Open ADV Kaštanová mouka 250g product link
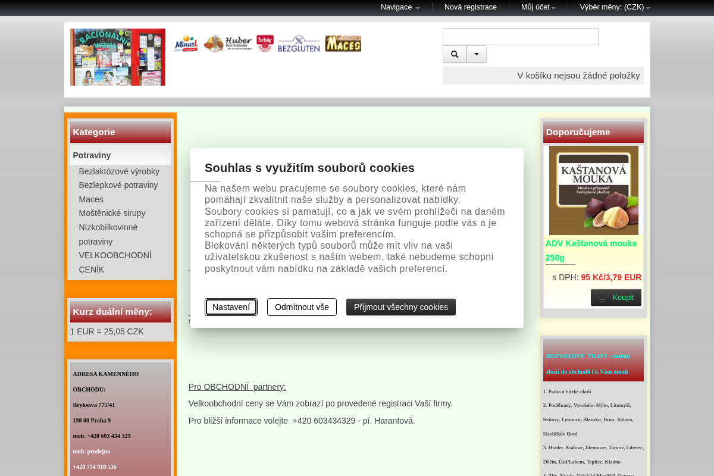The height and width of the screenshot is (476, 714). point(591,250)
